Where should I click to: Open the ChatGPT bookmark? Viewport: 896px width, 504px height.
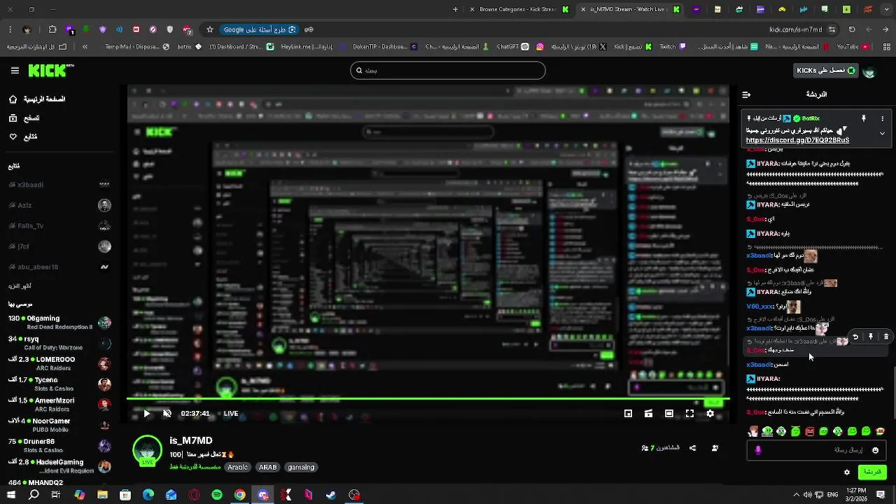[x=512, y=47]
